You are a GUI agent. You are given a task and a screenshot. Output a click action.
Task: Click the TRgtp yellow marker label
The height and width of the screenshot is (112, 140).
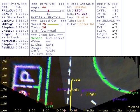(91, 94)
